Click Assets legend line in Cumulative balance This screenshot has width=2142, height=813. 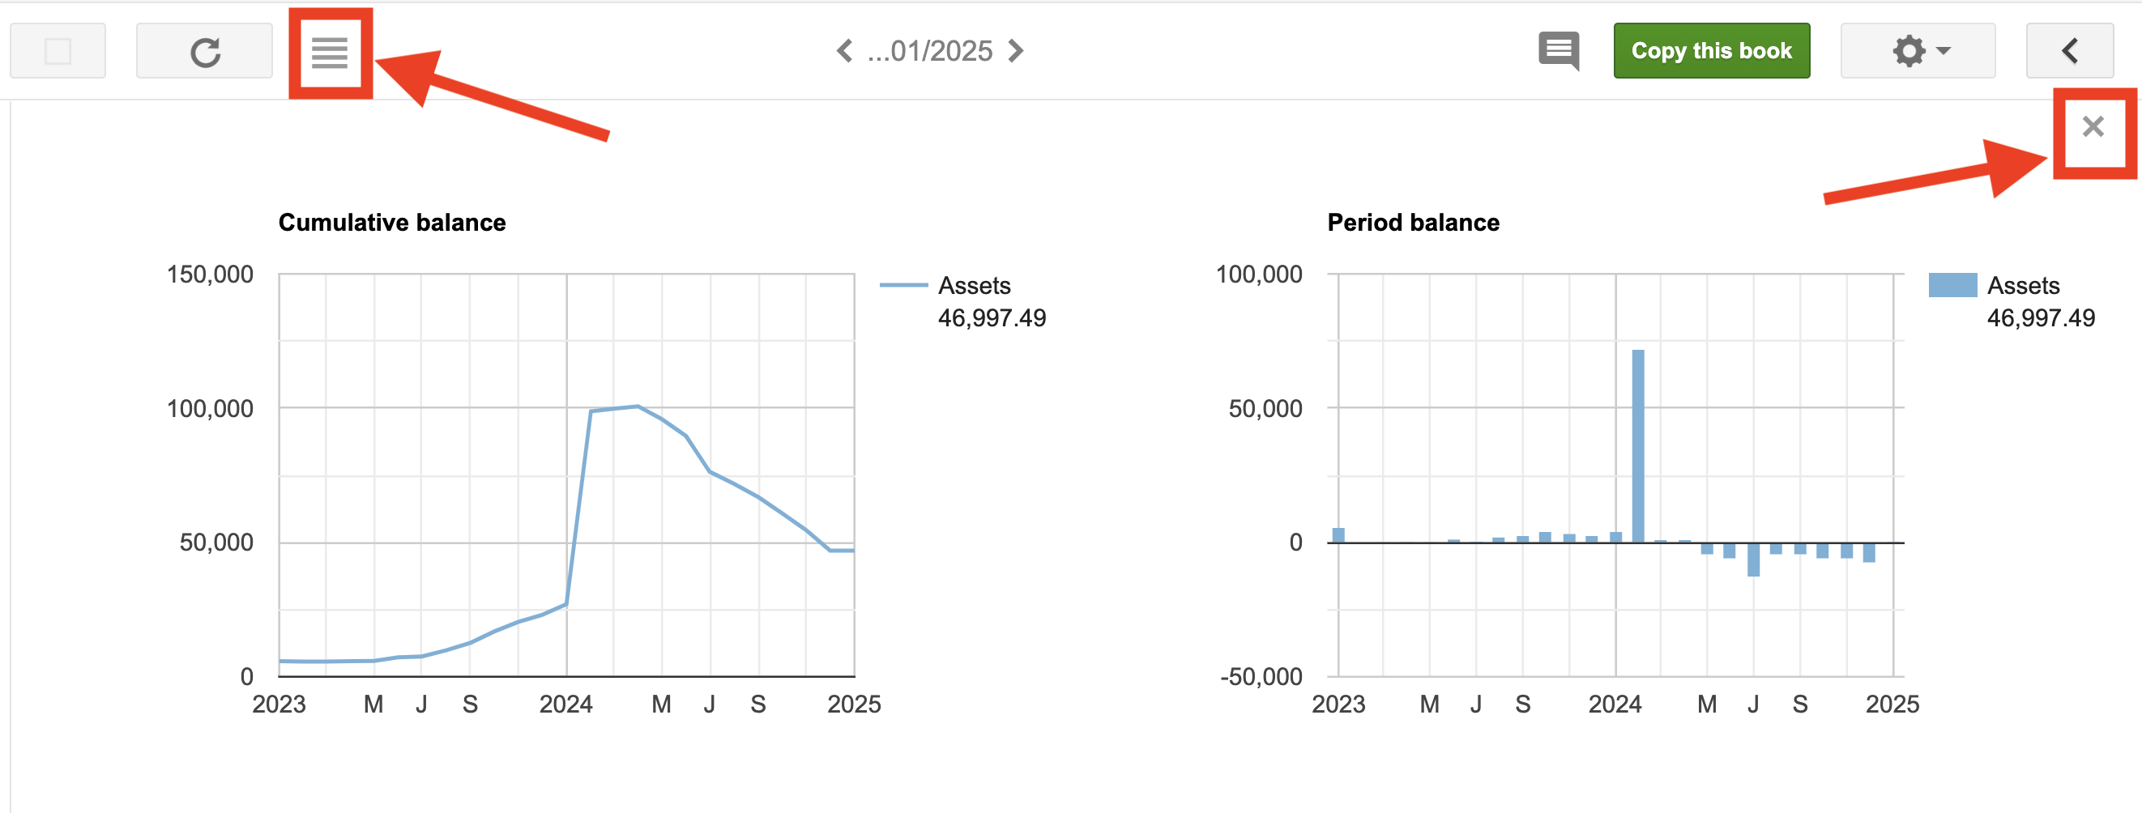click(903, 285)
